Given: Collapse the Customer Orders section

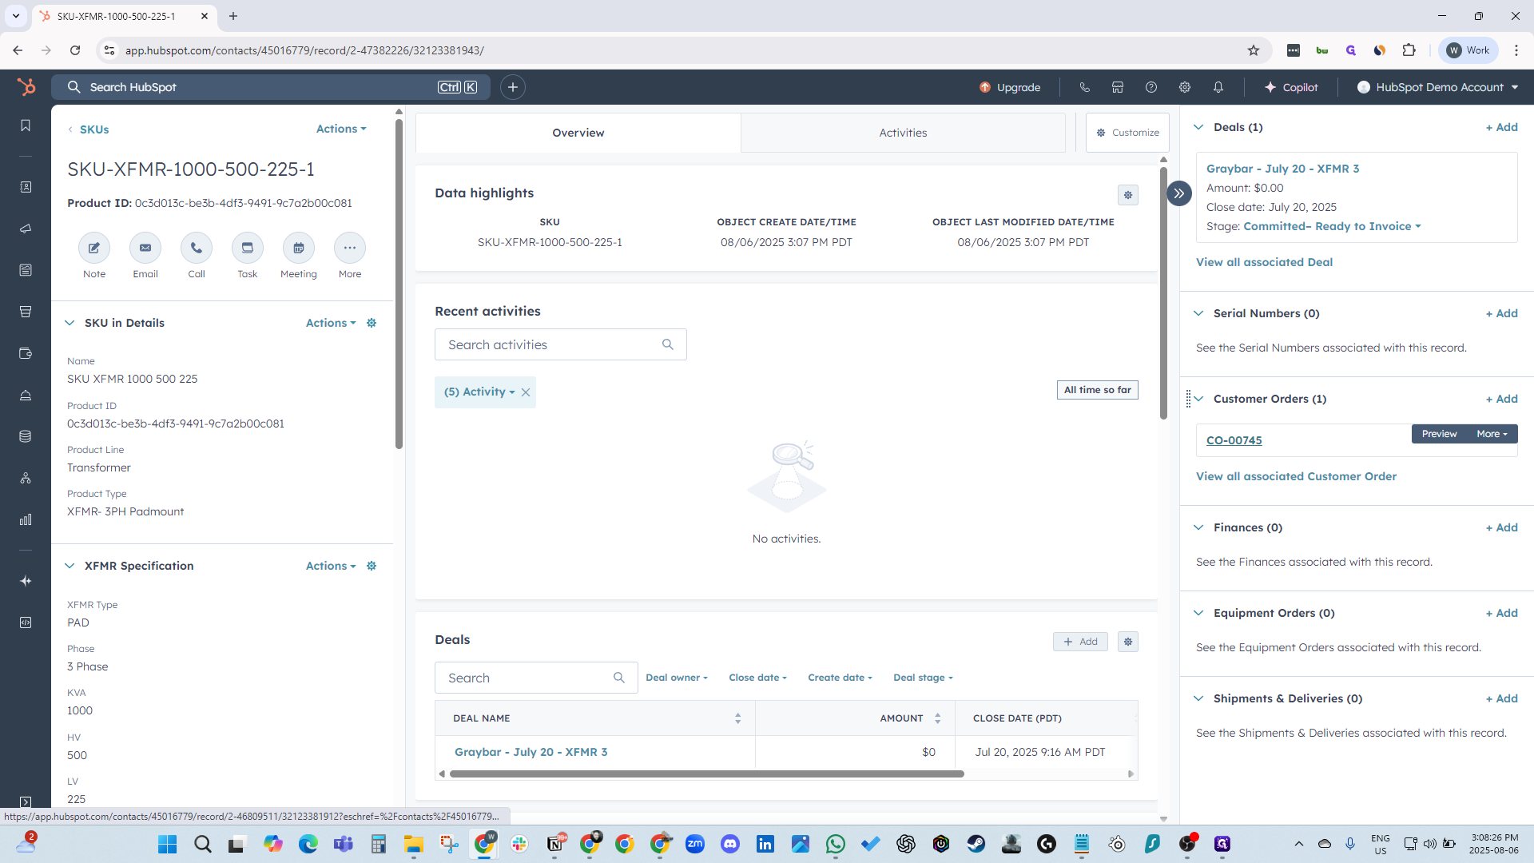Looking at the screenshot, I should tap(1198, 399).
